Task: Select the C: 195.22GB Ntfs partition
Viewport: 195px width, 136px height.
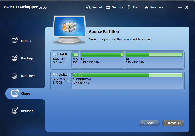Action: click(x=102, y=60)
